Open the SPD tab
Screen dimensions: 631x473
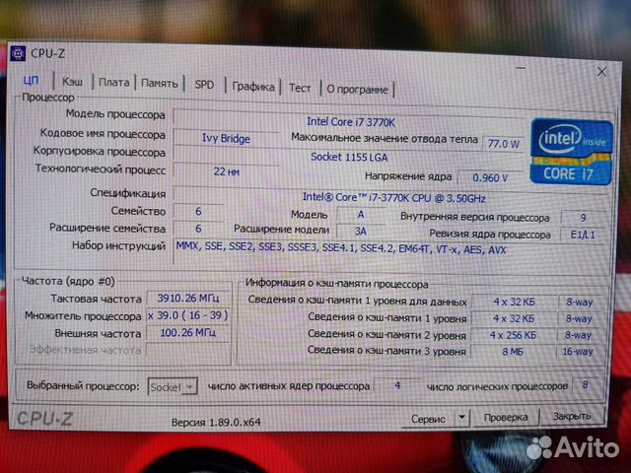pos(204,85)
